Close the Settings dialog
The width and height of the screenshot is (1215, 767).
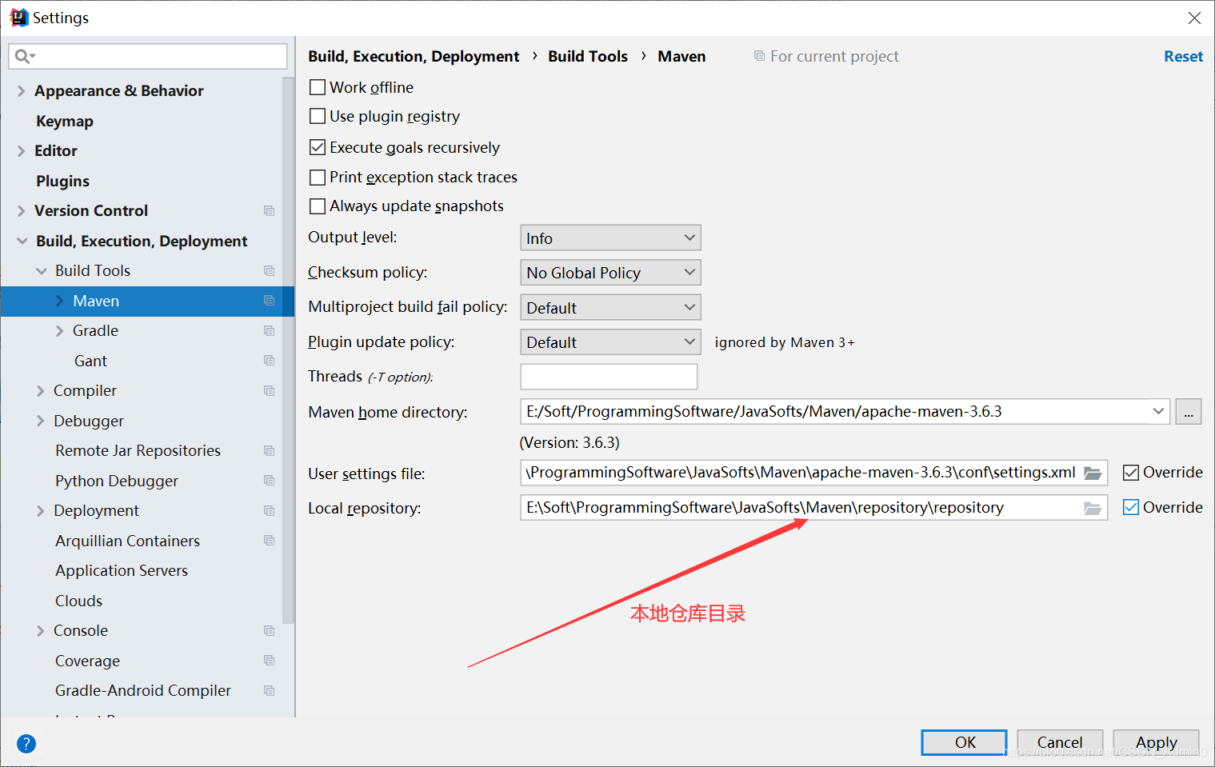tap(1194, 18)
